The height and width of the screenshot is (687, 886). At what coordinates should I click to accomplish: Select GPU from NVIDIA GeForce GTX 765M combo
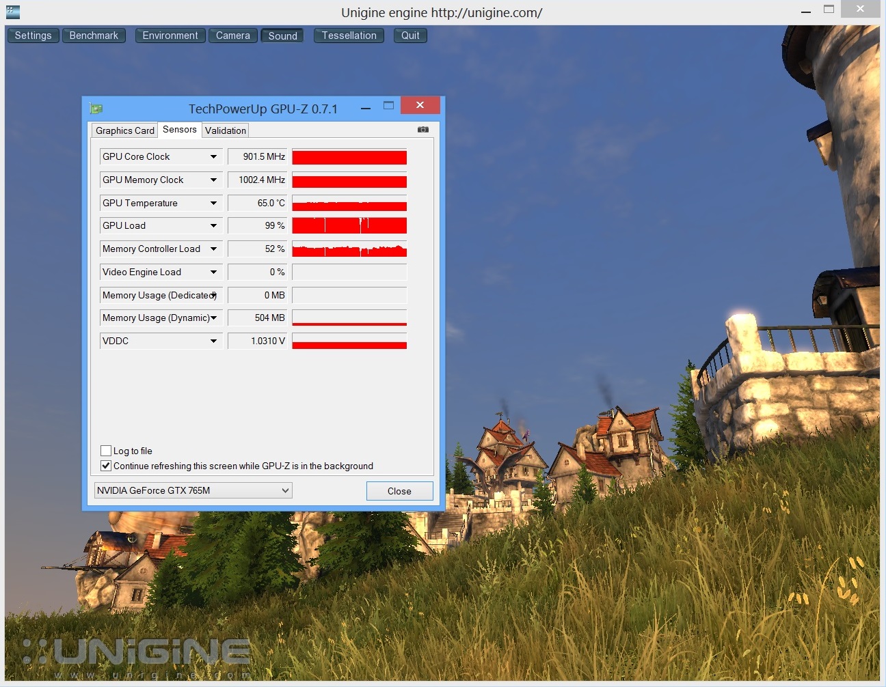[193, 490]
